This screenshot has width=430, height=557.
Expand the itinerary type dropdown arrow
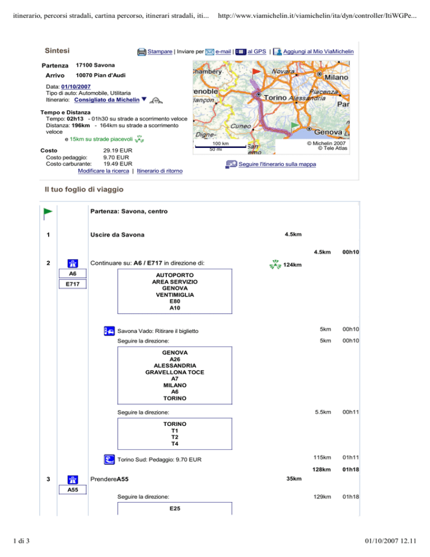[144, 100]
